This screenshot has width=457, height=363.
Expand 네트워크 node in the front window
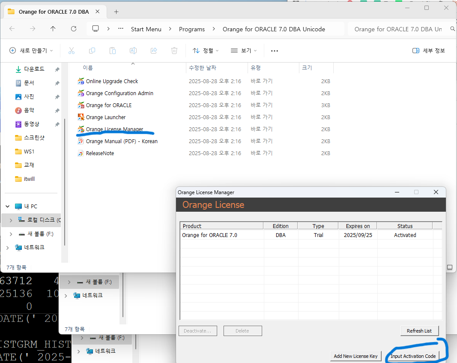(x=8, y=248)
